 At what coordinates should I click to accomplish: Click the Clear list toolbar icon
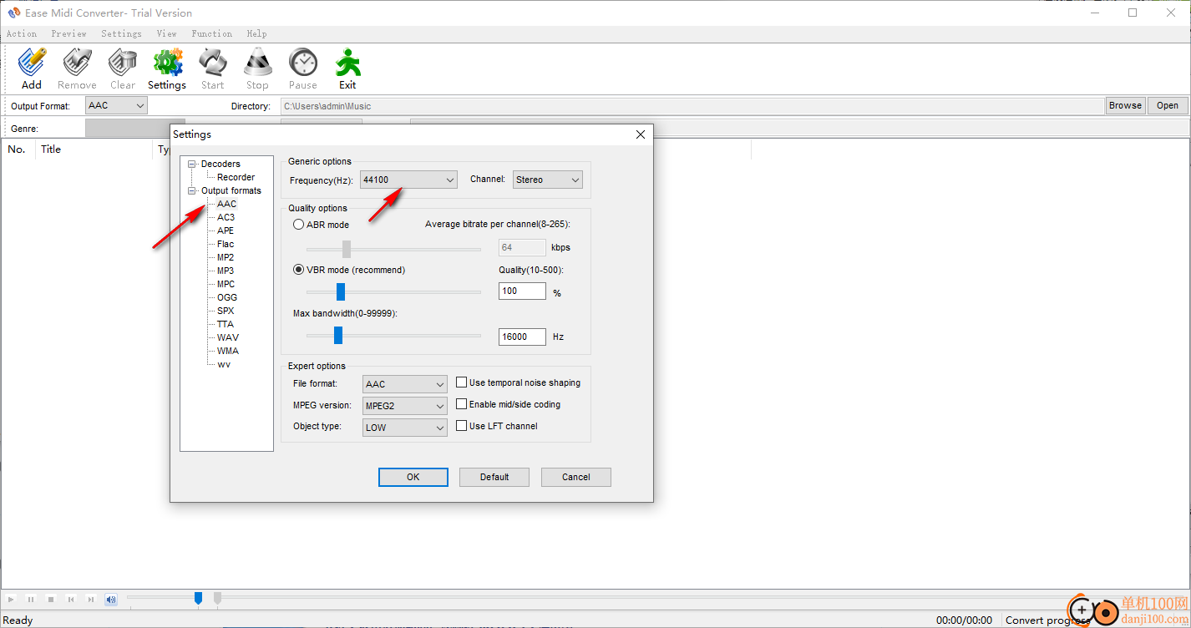click(x=123, y=68)
